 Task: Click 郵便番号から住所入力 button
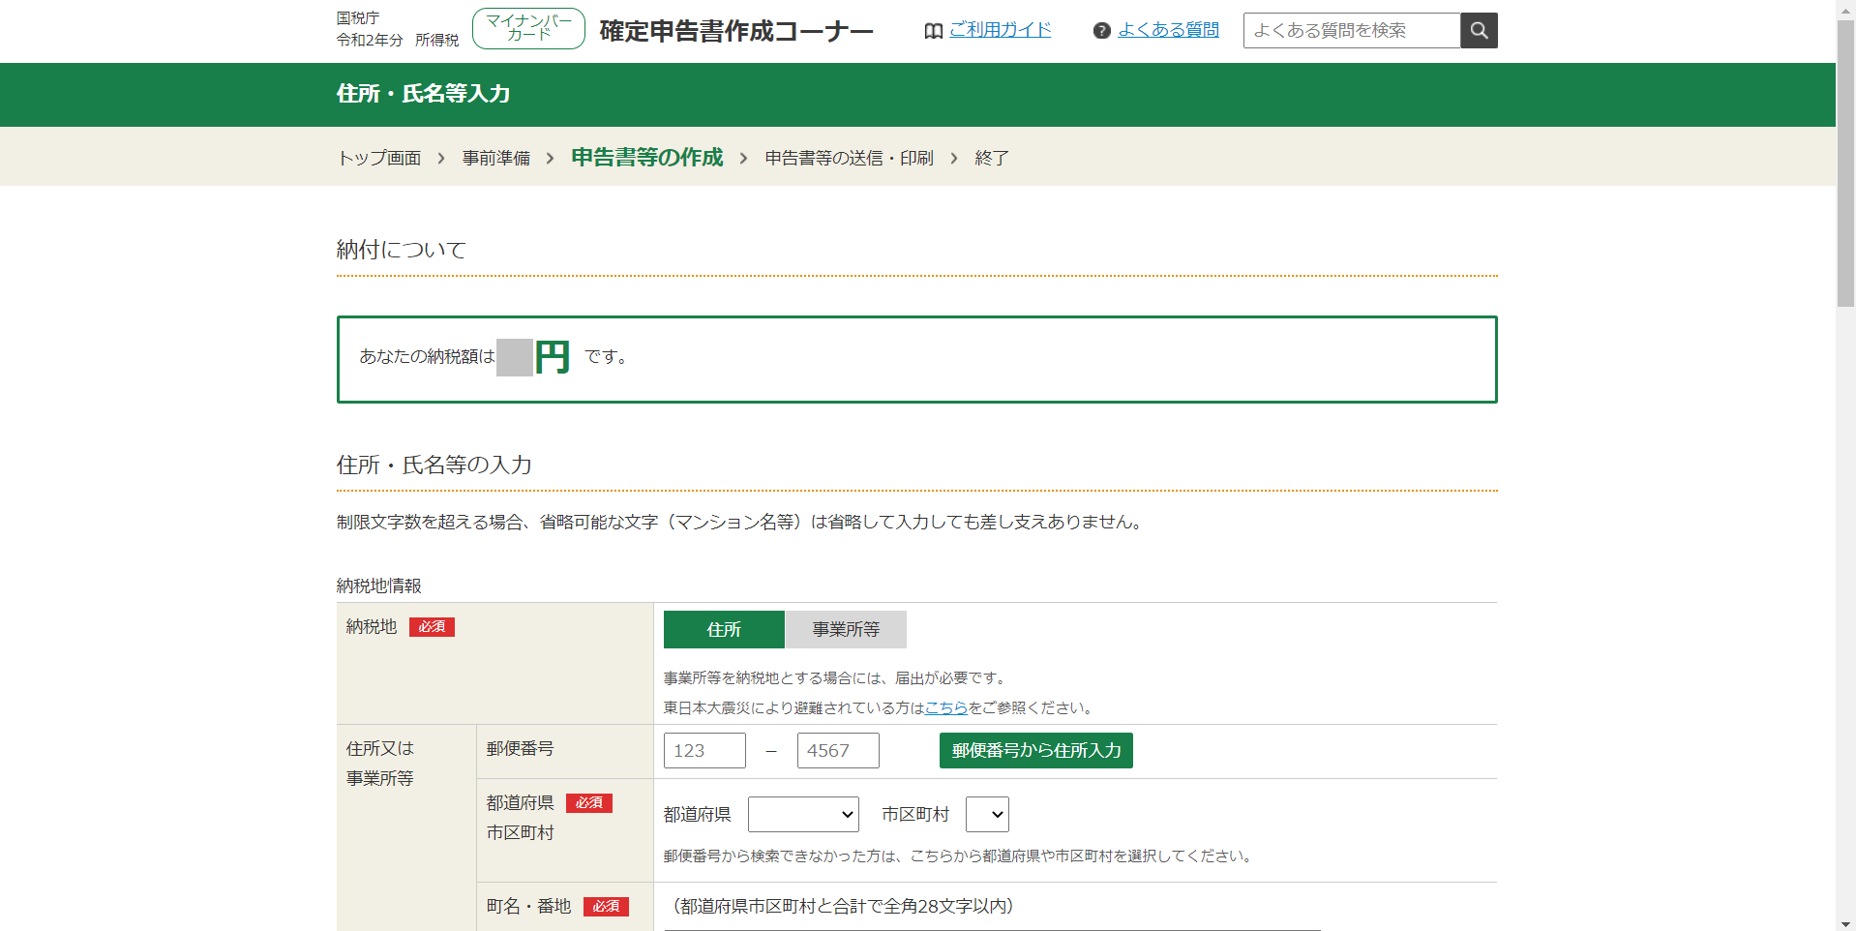(x=1036, y=750)
